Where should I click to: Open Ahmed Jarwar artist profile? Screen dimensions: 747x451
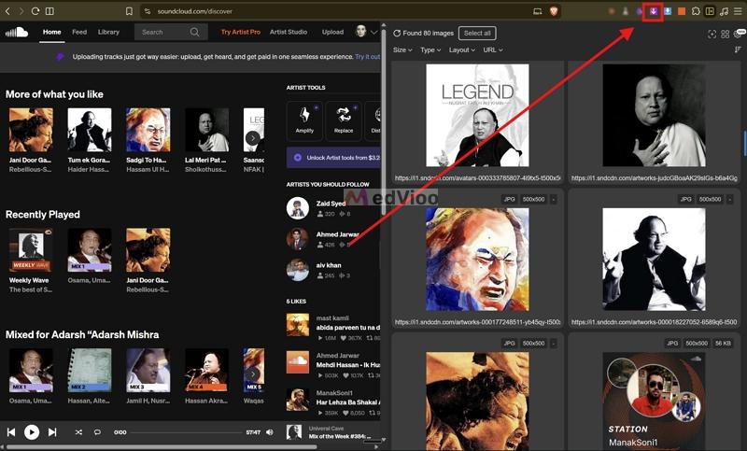[x=337, y=234]
